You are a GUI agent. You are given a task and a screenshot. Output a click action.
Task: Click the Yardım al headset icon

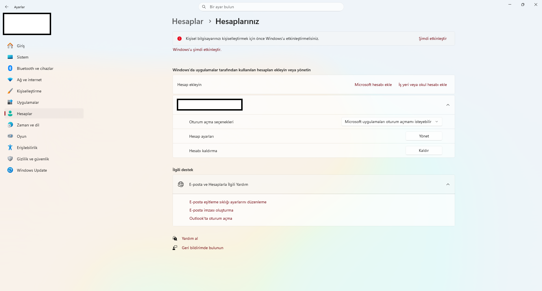[x=175, y=238]
